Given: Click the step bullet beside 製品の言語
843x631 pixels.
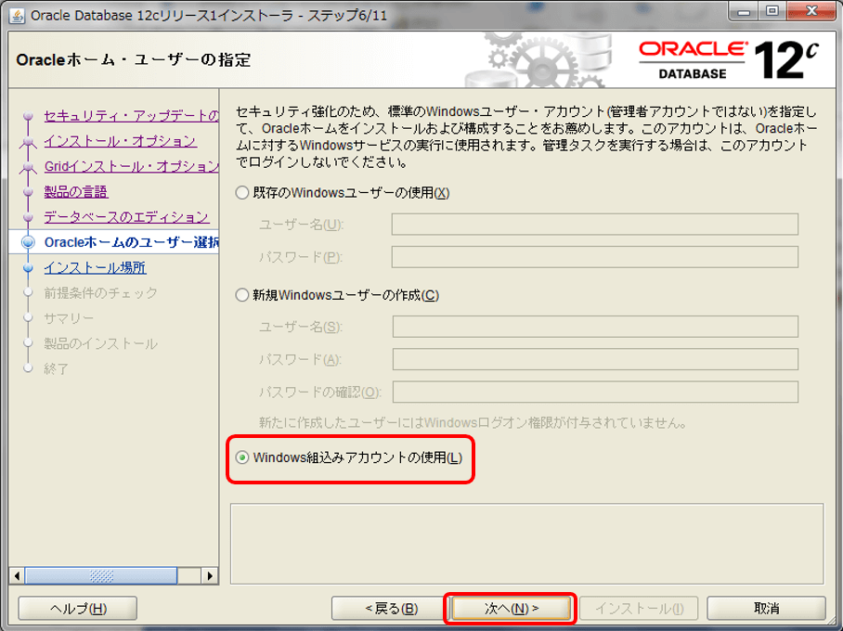Looking at the screenshot, I should [x=28, y=192].
